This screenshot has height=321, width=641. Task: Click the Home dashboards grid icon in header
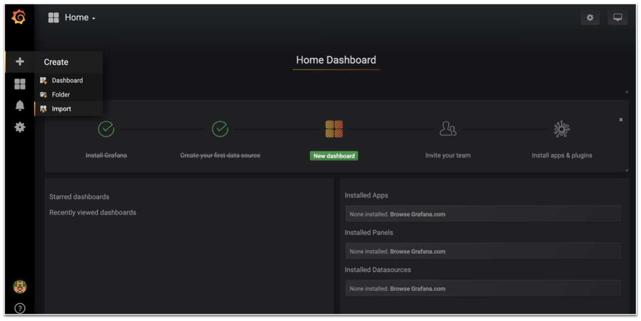coord(54,18)
